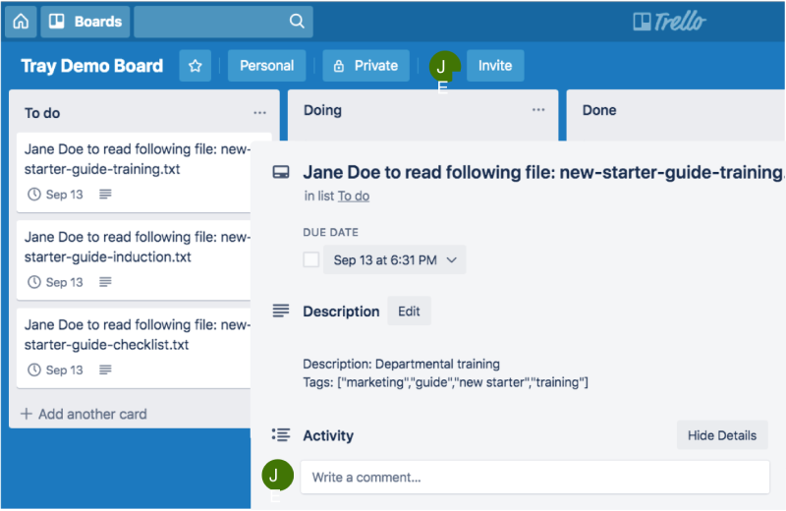Click the green J member avatar in header

[x=442, y=66]
